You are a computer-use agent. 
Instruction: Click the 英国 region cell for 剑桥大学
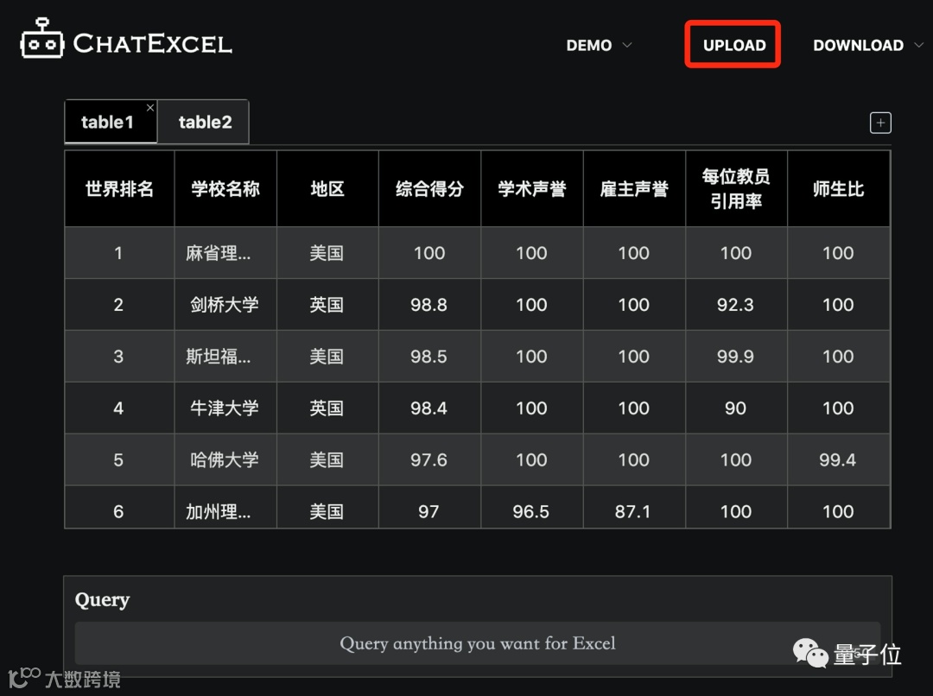(327, 305)
